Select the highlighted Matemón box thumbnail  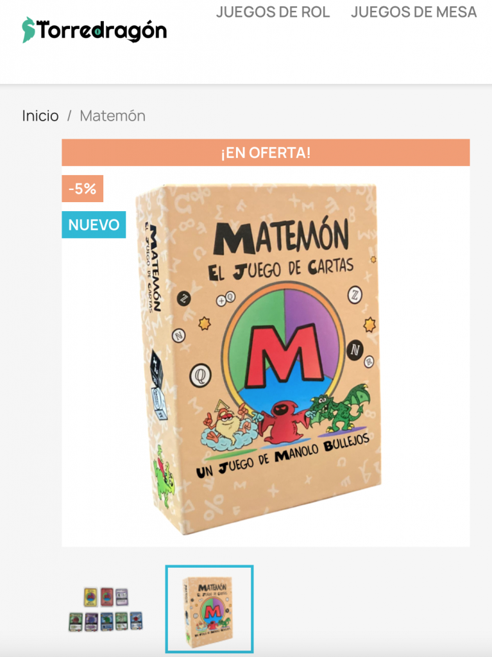[209, 609]
